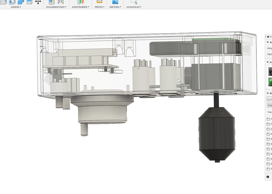This screenshot has height=194, width=272.
Task: Click the Measure ruler icon
Action: [x=99, y=2]
